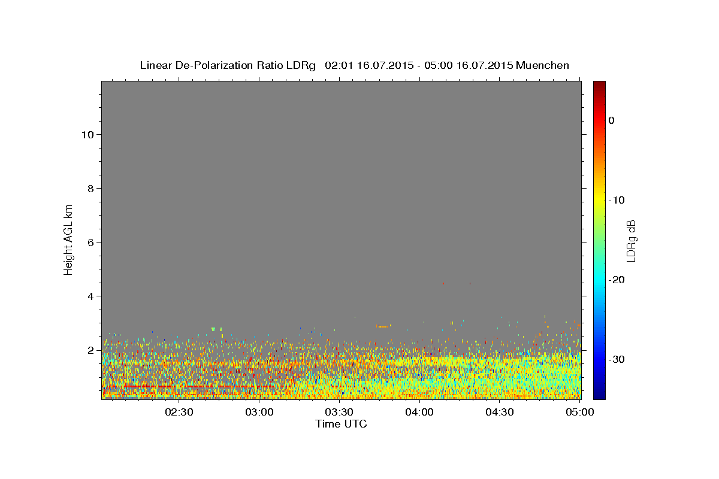Viewport: 719px width, 479px height.
Task: Click the colorbar value -20
Action: coord(617,280)
